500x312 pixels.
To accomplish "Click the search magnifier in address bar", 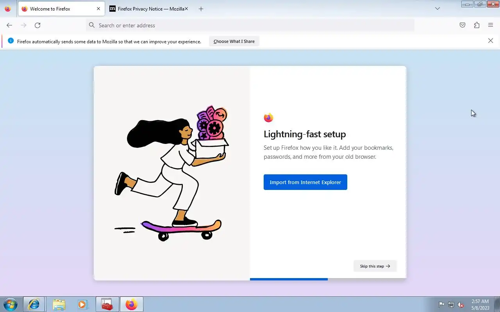I will point(92,25).
